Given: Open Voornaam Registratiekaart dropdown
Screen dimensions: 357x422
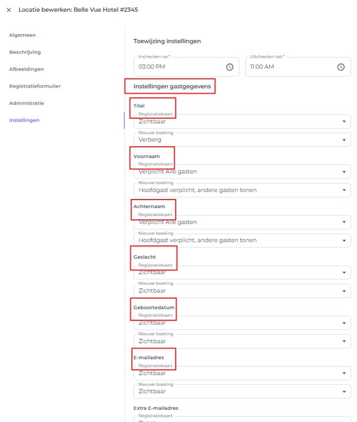Looking at the screenshot, I should pyautogui.click(x=242, y=172).
